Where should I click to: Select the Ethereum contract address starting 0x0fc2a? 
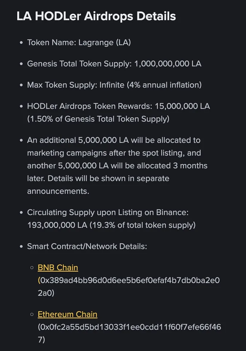(x=129, y=327)
